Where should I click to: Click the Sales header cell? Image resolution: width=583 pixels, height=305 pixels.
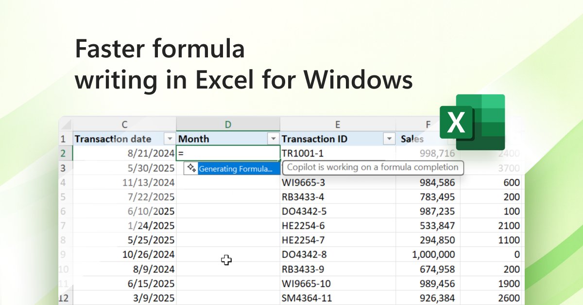tap(428, 139)
